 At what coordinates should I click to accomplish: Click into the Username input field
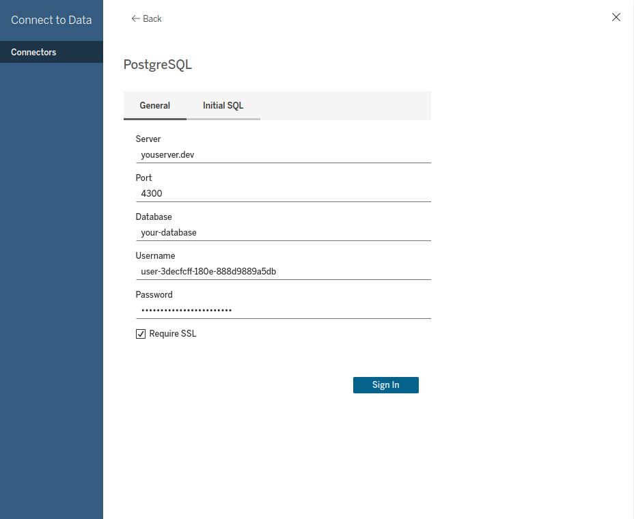(x=283, y=271)
